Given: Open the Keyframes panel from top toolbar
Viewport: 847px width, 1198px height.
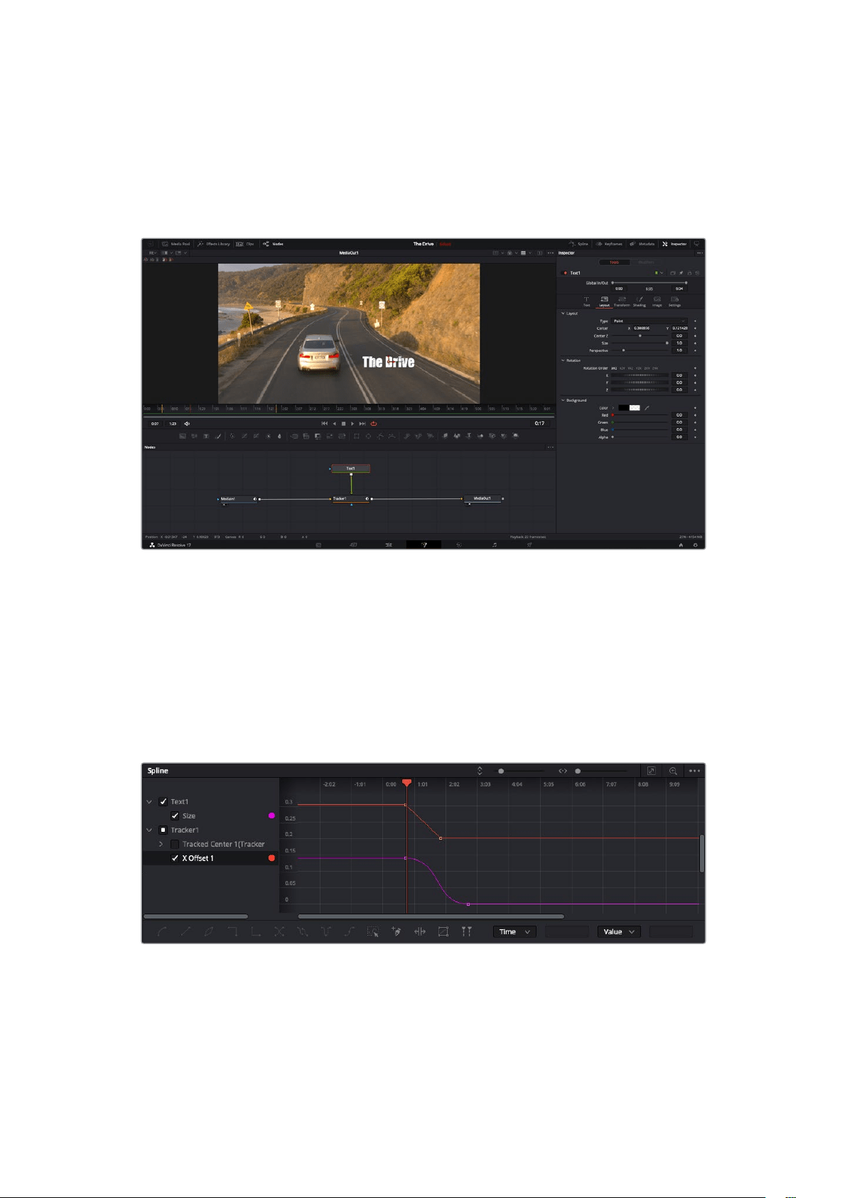Looking at the screenshot, I should 609,244.
